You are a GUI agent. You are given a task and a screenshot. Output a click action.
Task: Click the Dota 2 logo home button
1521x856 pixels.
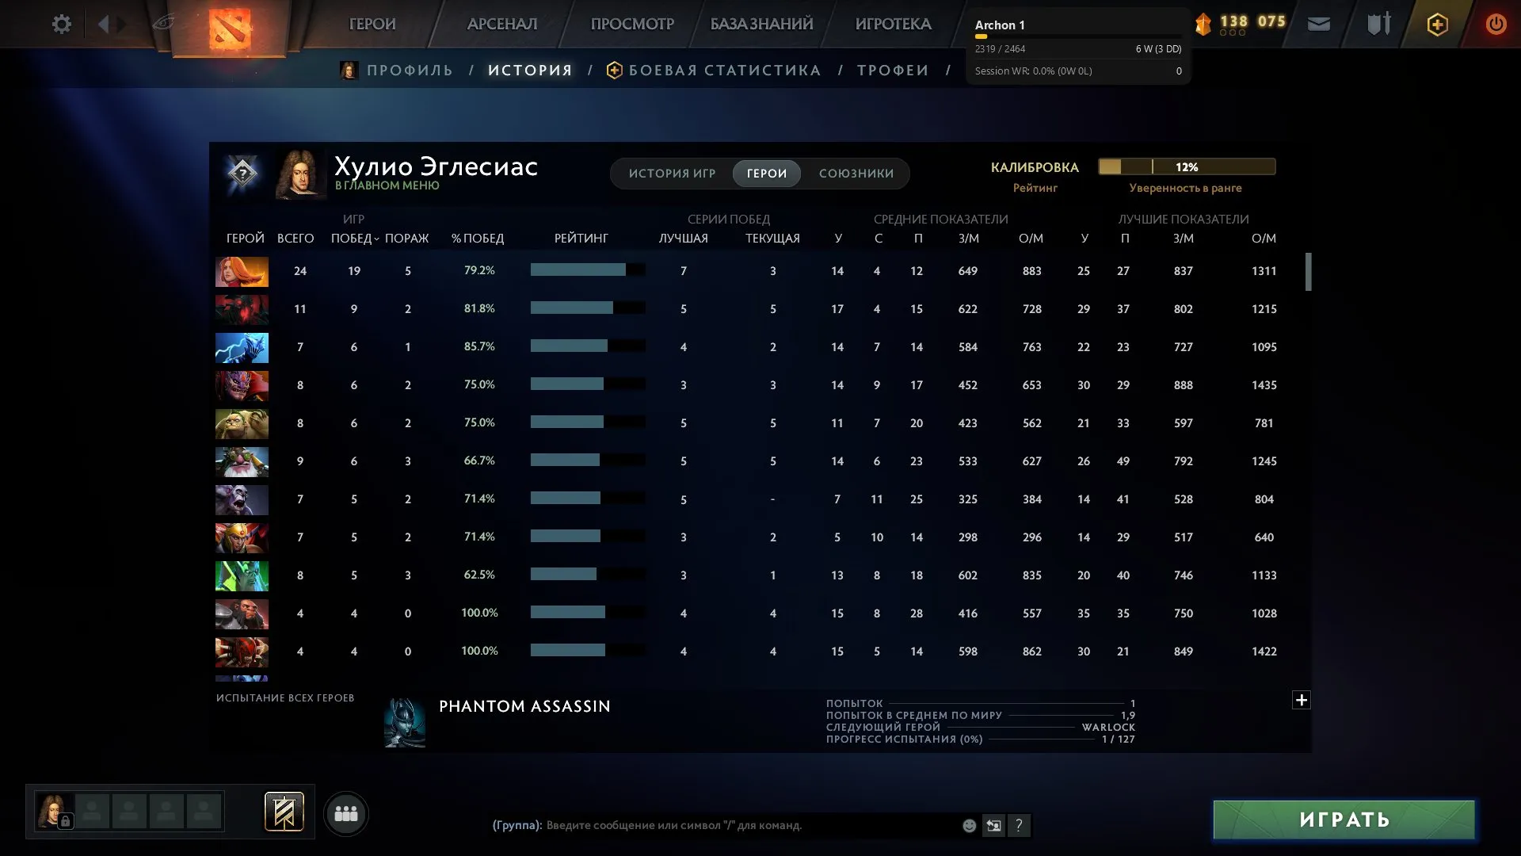230,29
